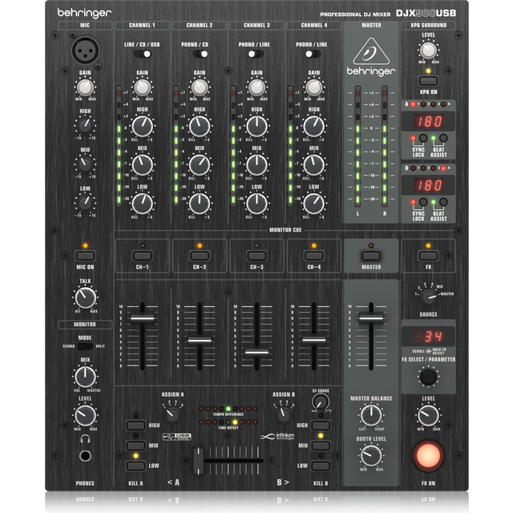
Task: Click the monitor MIX knob
Action: pos(86,377)
